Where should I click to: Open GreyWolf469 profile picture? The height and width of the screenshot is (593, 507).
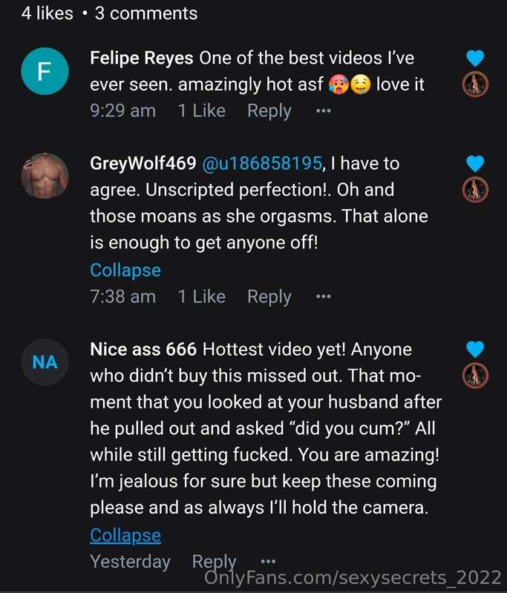click(45, 176)
